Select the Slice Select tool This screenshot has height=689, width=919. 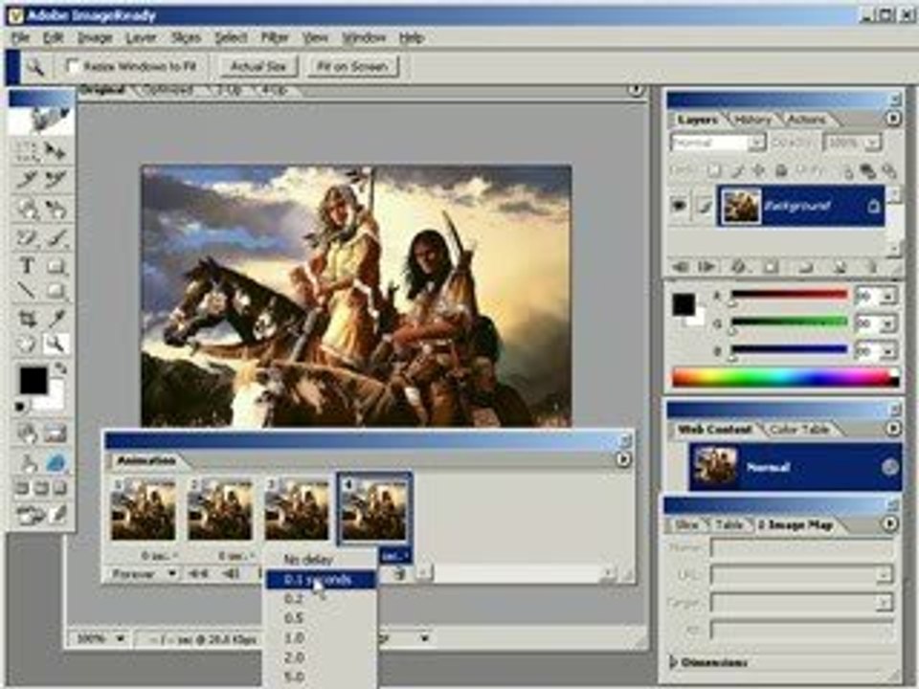point(56,180)
